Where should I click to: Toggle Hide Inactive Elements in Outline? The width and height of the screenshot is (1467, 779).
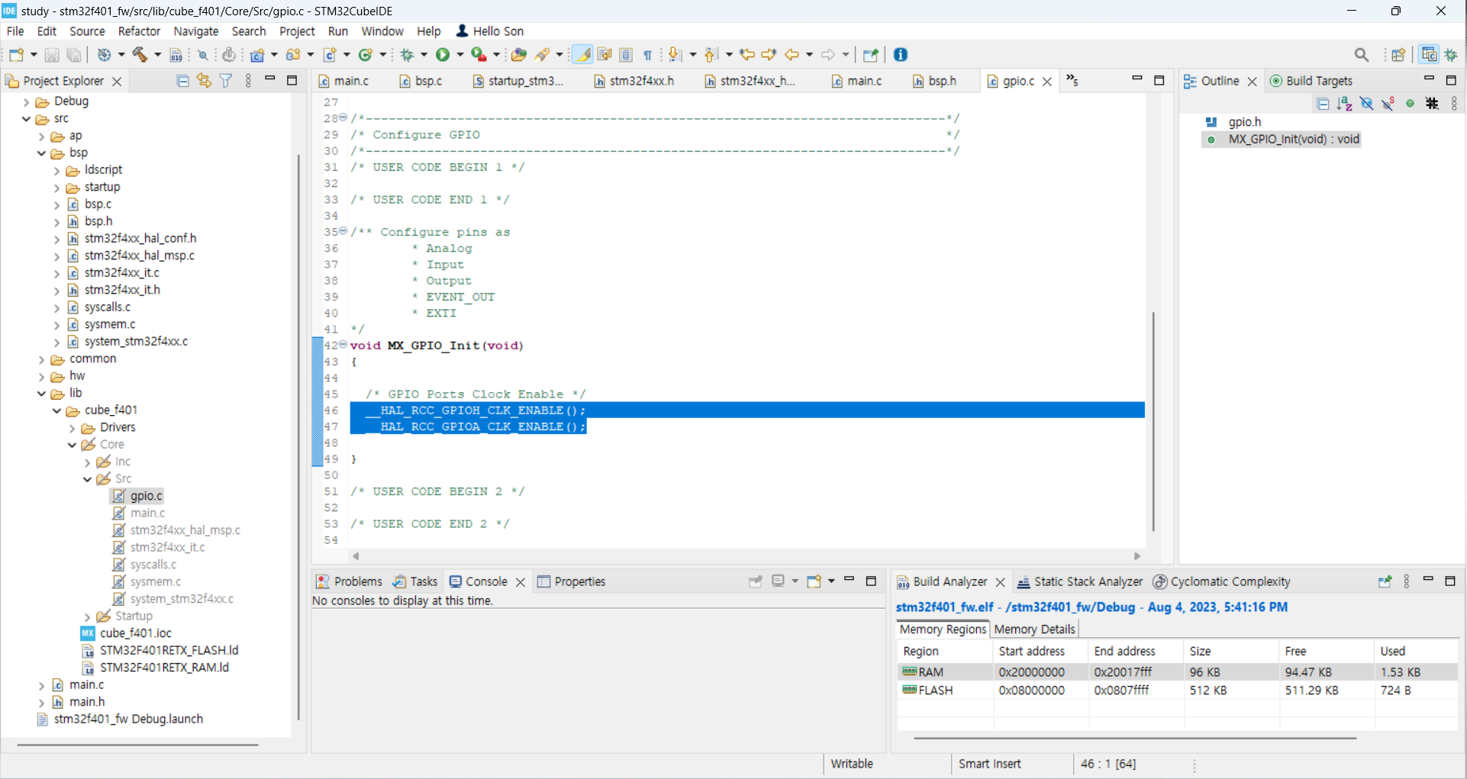pyautogui.click(x=1433, y=104)
